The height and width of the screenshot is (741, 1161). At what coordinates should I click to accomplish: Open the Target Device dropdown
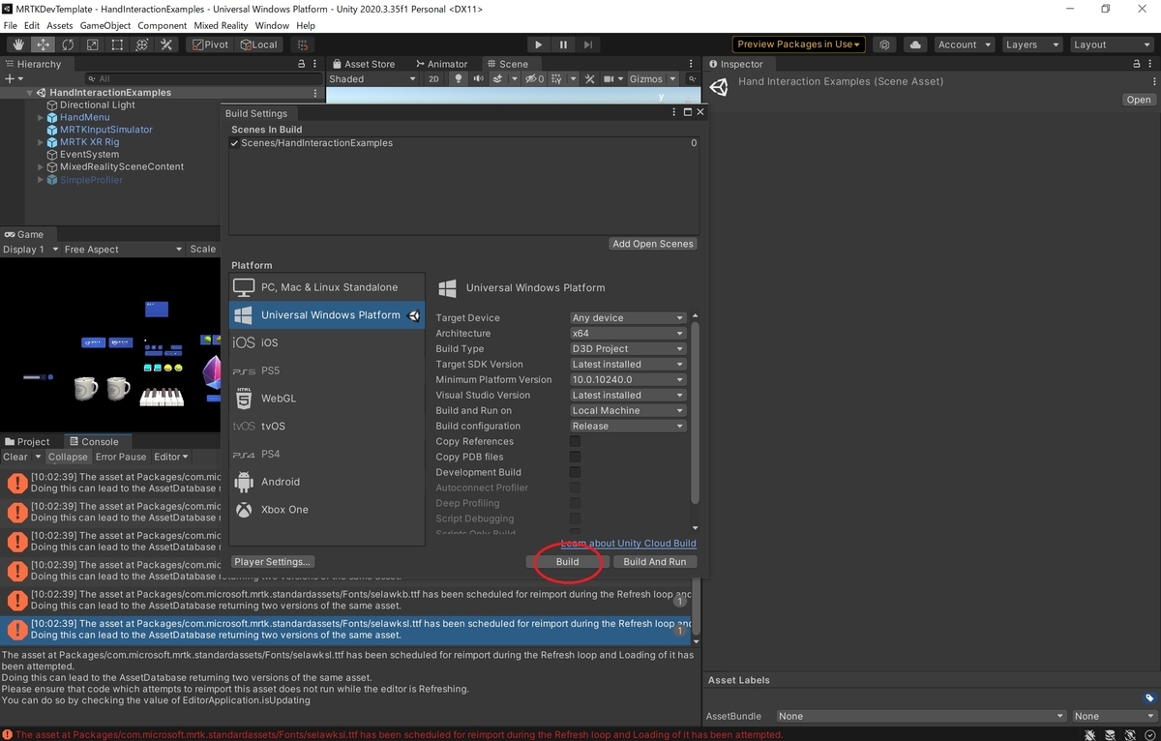628,317
